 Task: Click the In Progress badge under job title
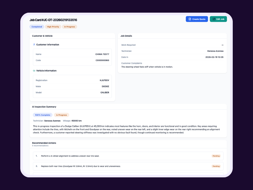tap(70, 27)
